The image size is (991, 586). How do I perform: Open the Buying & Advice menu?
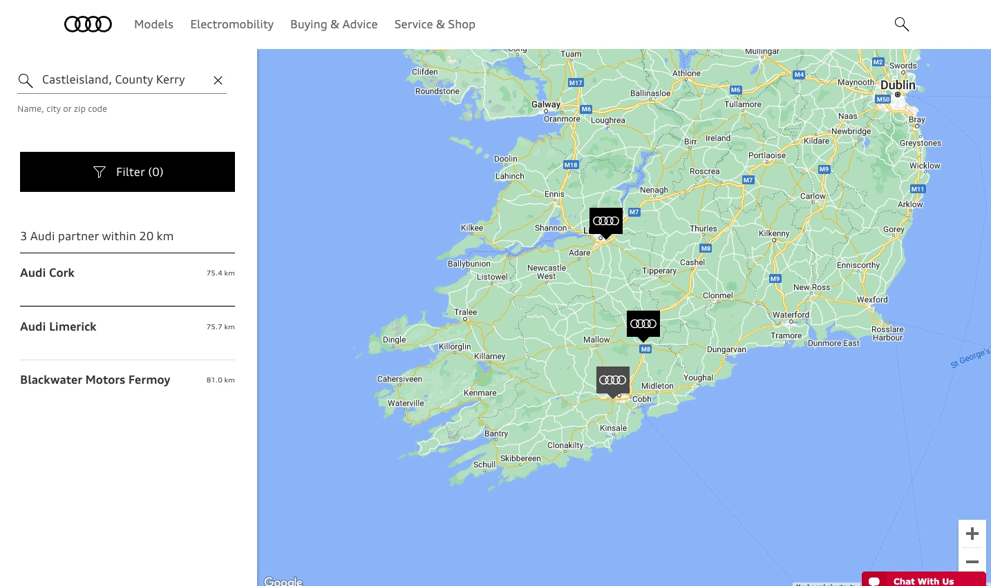tap(334, 24)
